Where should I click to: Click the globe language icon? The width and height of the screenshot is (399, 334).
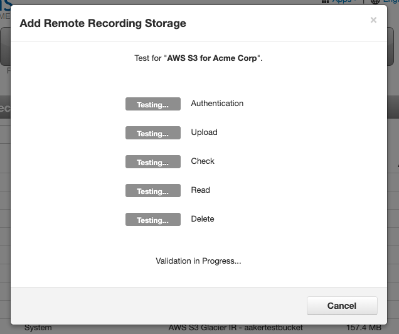coord(375,1)
